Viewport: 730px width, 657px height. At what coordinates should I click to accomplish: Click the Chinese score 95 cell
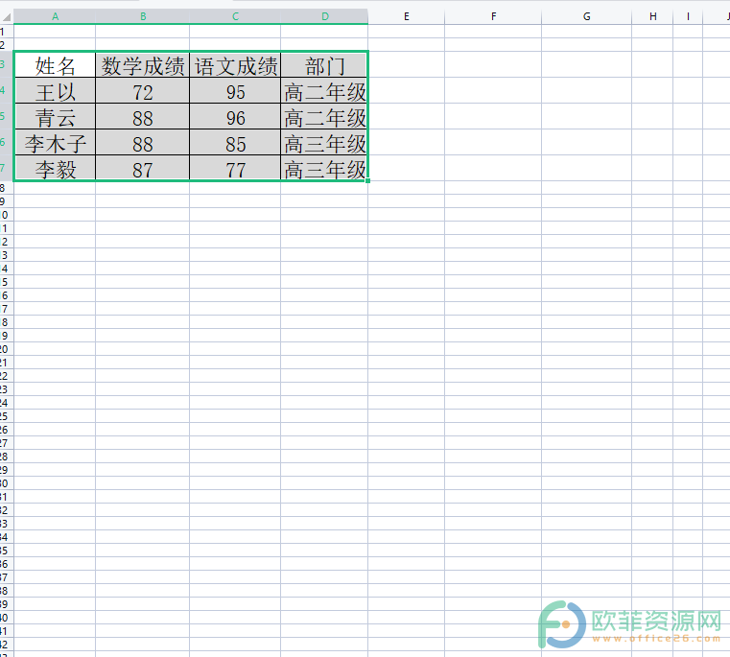pyautogui.click(x=235, y=91)
